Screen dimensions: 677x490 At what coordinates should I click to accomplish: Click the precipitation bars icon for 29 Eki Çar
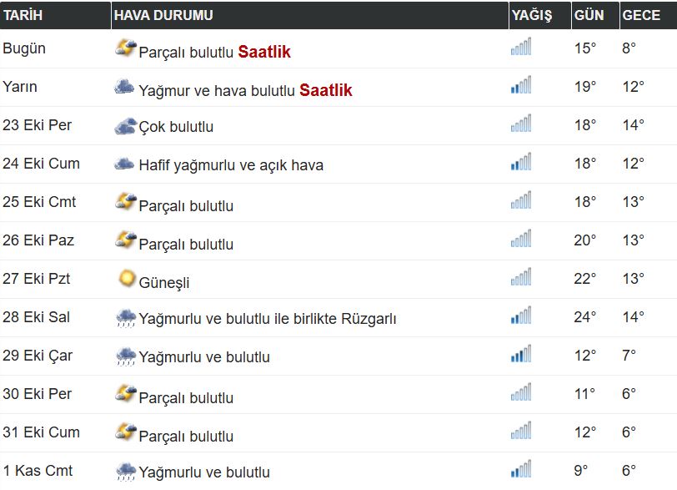(x=520, y=355)
